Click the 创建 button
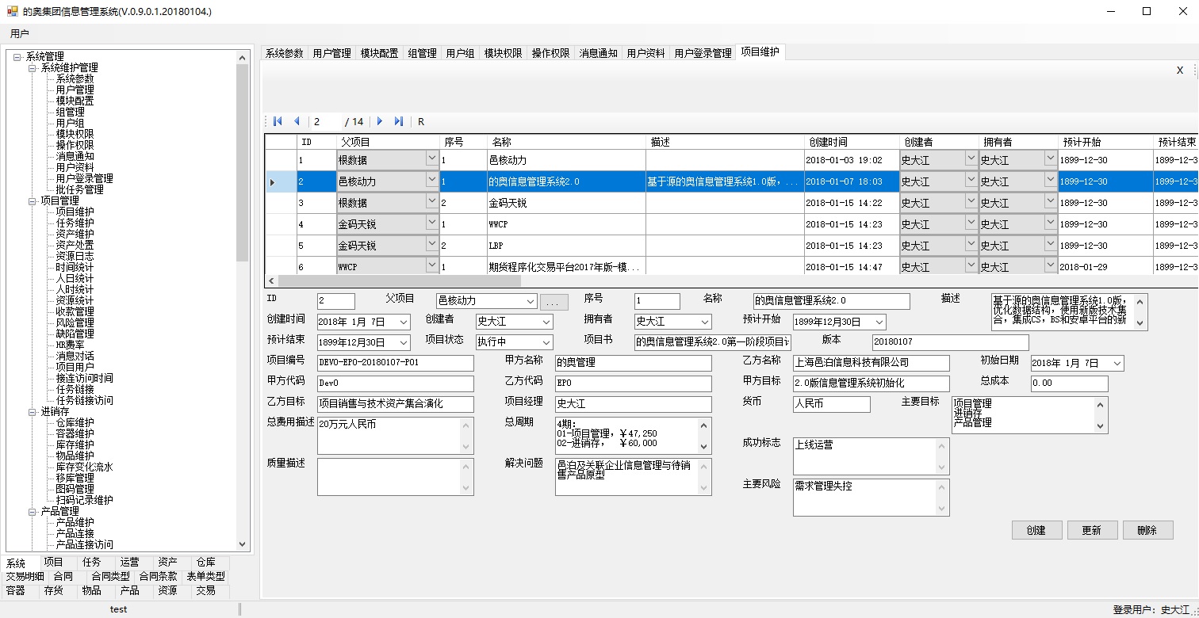Image resolution: width=1199 pixels, height=618 pixels. tap(1036, 529)
